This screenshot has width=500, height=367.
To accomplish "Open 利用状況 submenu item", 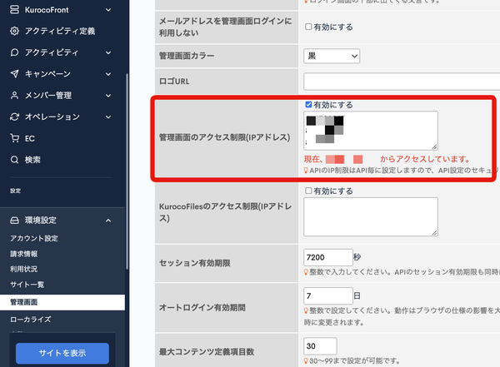I will pyautogui.click(x=24, y=269).
